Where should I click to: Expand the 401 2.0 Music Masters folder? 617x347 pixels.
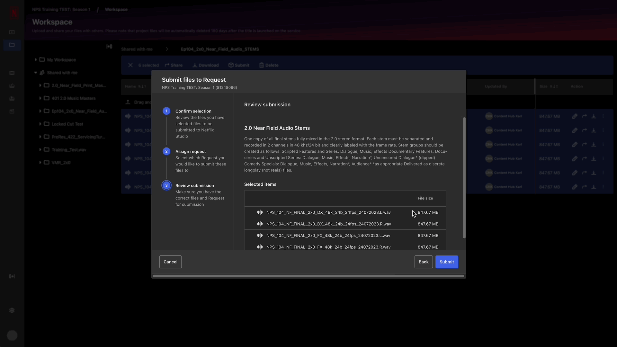click(40, 98)
